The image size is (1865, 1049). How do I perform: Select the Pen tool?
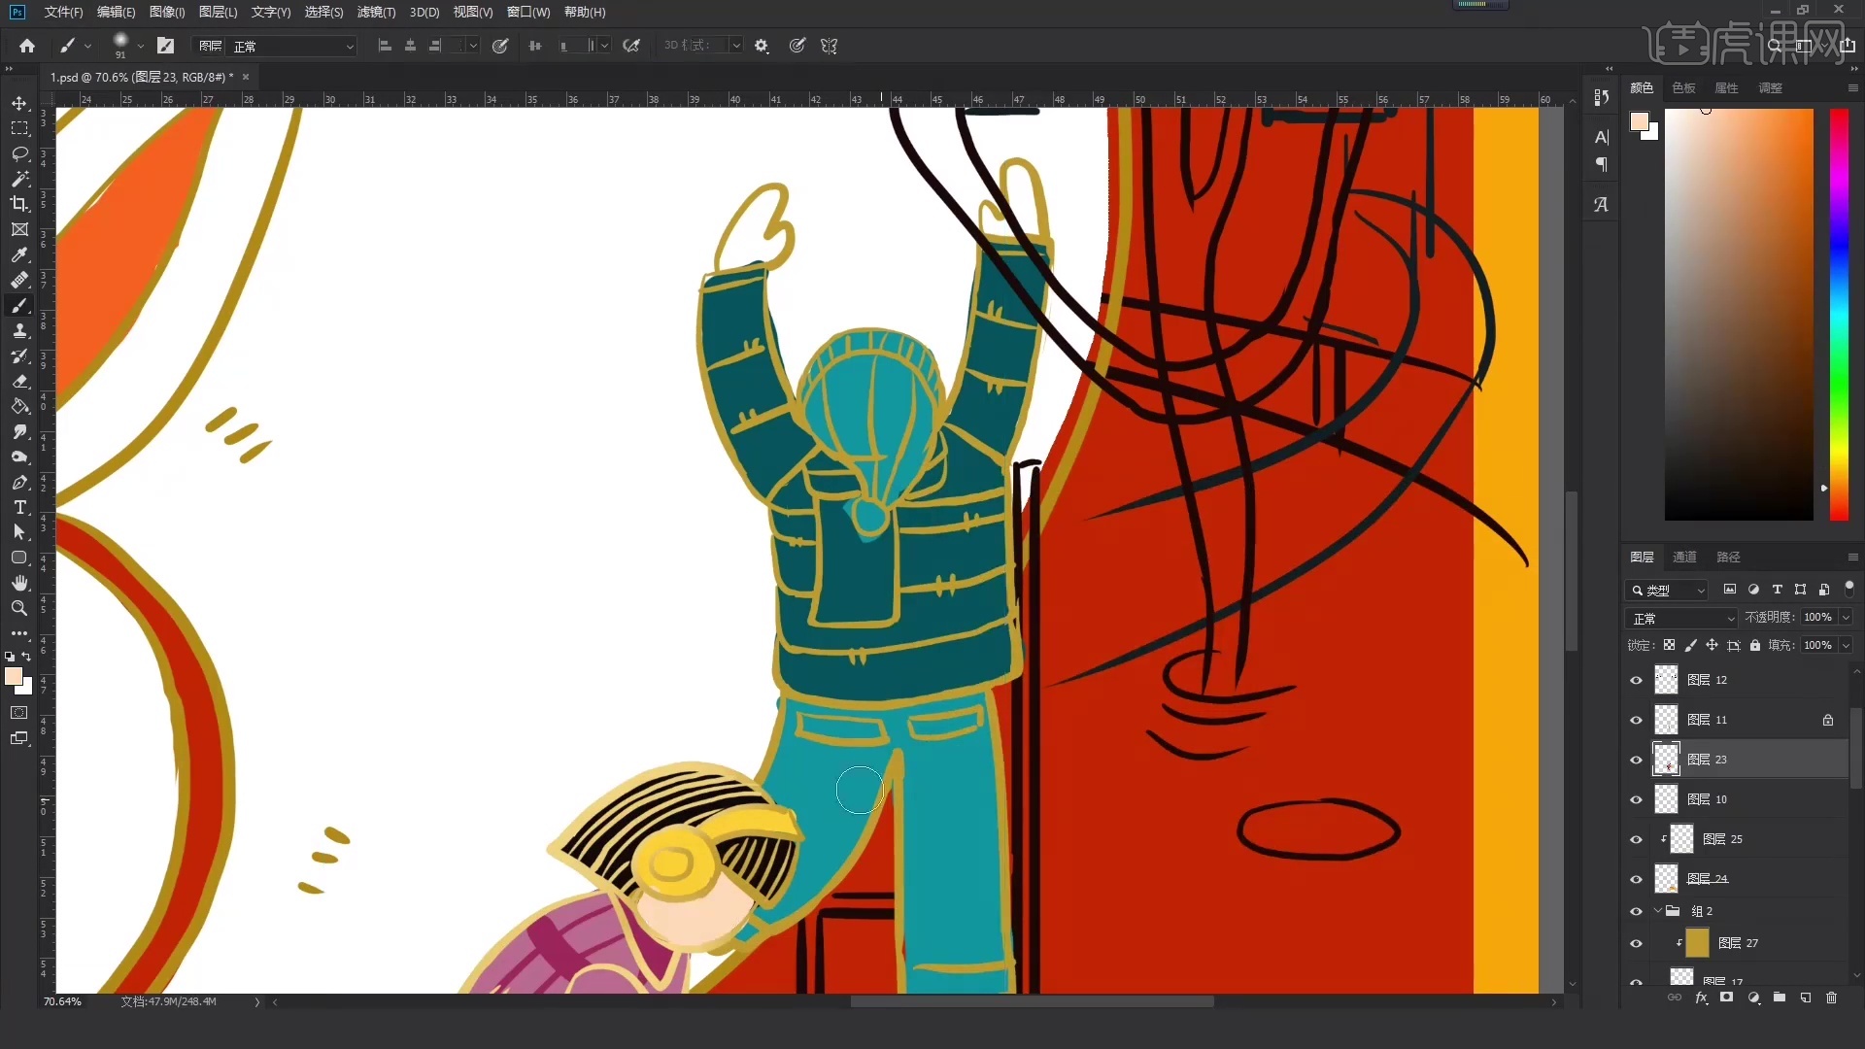19,482
